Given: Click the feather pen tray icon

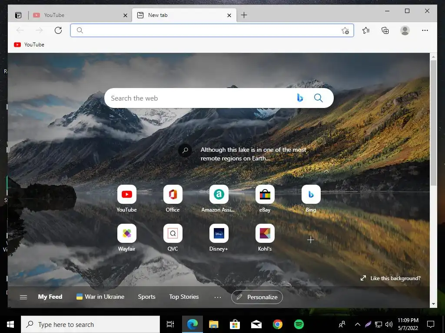Looking at the screenshot, I should [x=368, y=324].
